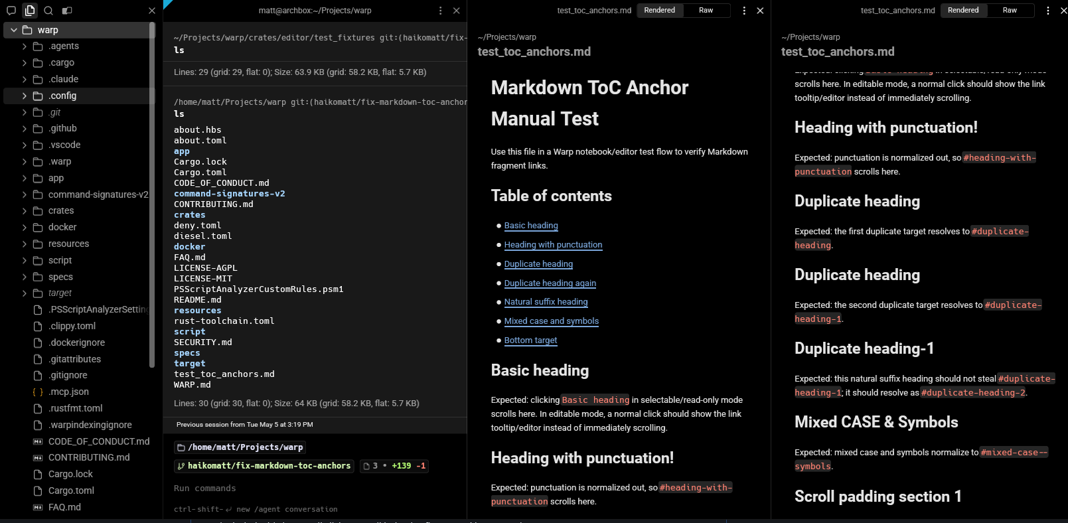Open terminal pane three-dot overflow menu

[x=440, y=11]
